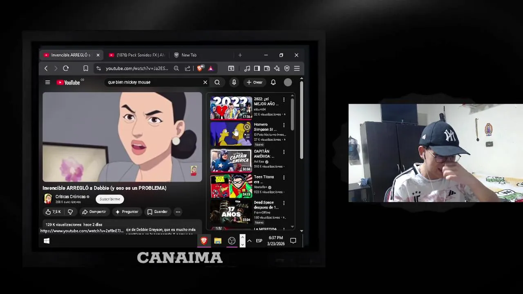Open site settings icon left of URL
This screenshot has height=294, width=523.
(98, 69)
